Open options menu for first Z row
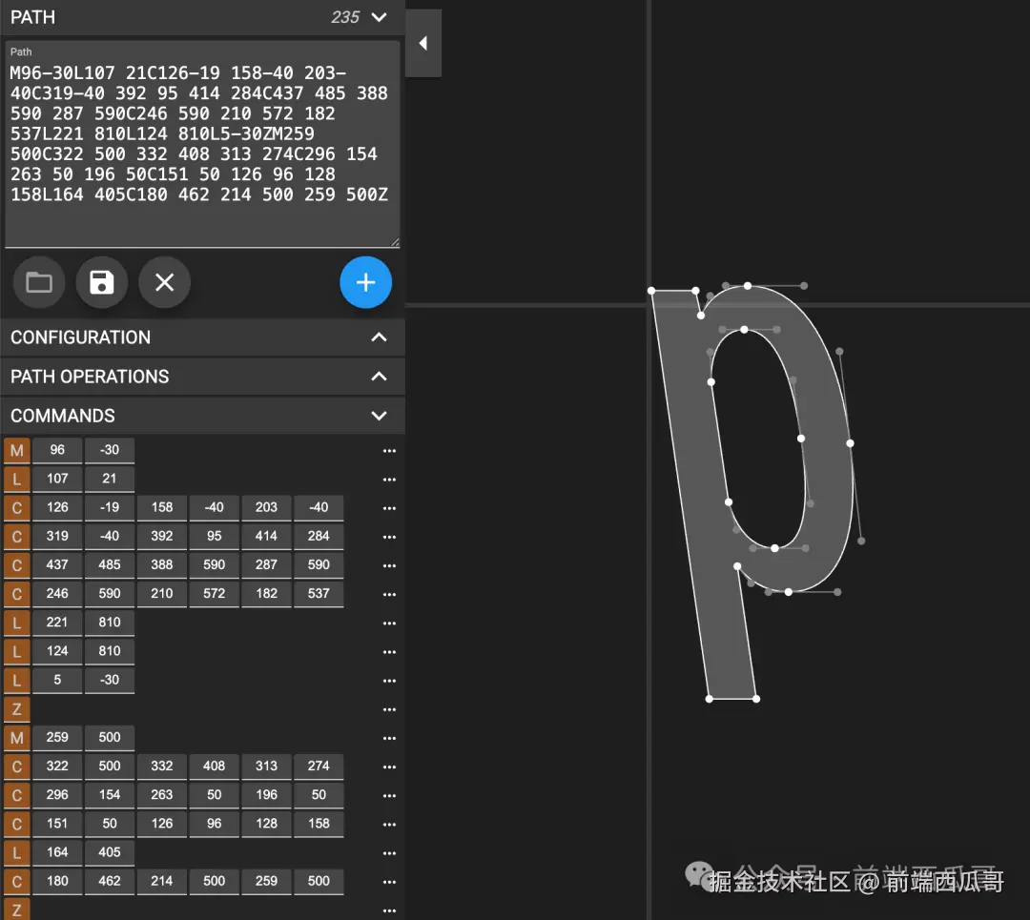Viewport: 1030px width, 920px height. [x=389, y=709]
